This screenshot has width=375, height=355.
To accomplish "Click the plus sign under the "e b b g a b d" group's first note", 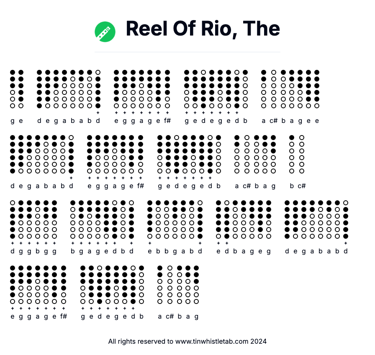I will [x=150, y=243].
